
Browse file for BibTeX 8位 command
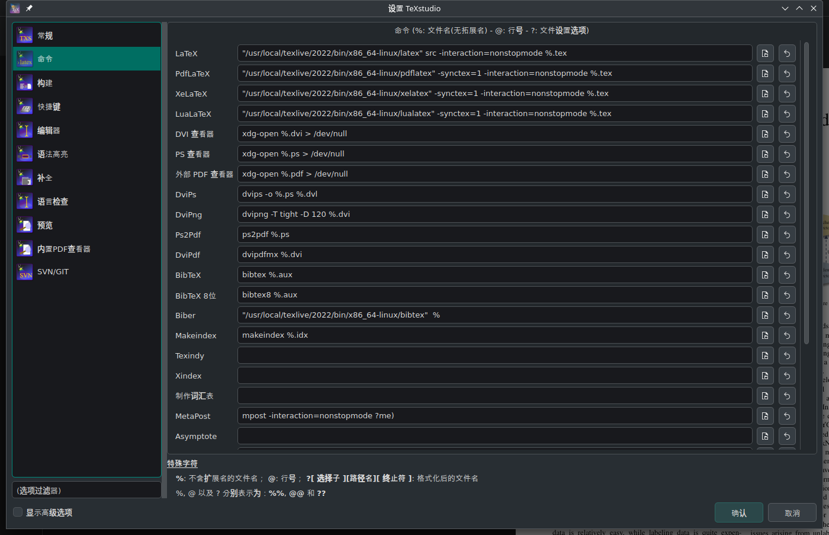click(x=765, y=295)
